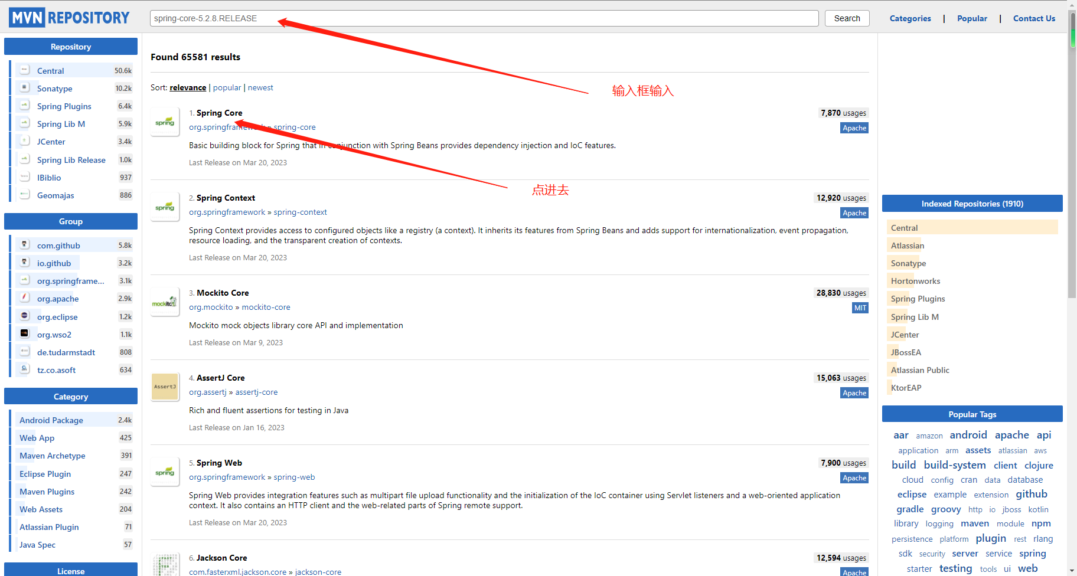Click the org.mockito group link

pyautogui.click(x=211, y=307)
